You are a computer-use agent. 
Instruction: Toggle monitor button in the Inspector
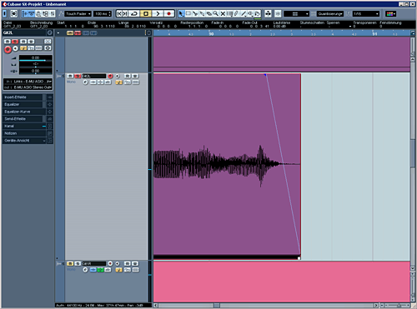(x=16, y=48)
